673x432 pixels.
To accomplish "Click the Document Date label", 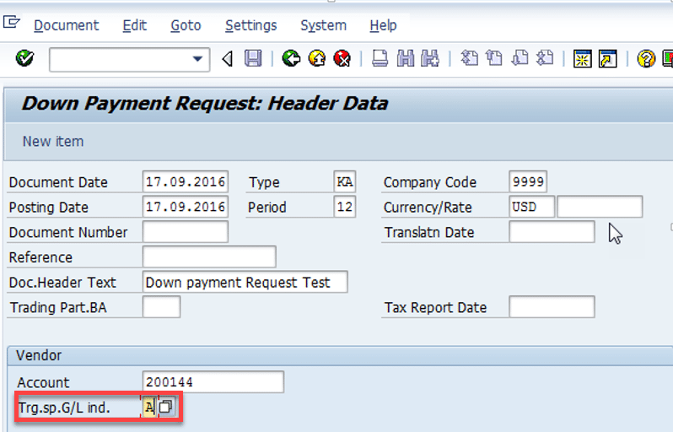I will (58, 182).
